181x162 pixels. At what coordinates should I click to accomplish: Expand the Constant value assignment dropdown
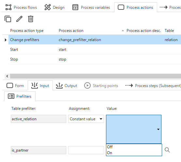(x=86, y=119)
